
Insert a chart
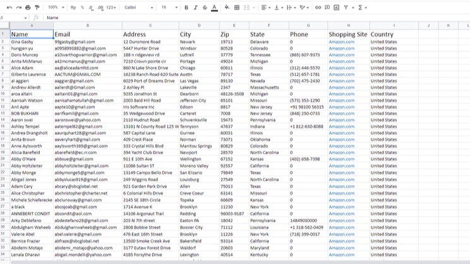click(x=337, y=8)
